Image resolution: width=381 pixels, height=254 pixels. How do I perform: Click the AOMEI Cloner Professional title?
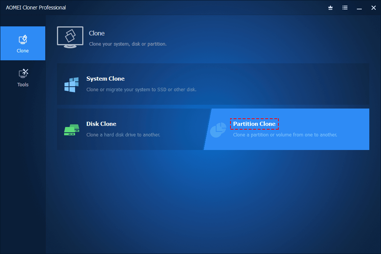pos(36,8)
